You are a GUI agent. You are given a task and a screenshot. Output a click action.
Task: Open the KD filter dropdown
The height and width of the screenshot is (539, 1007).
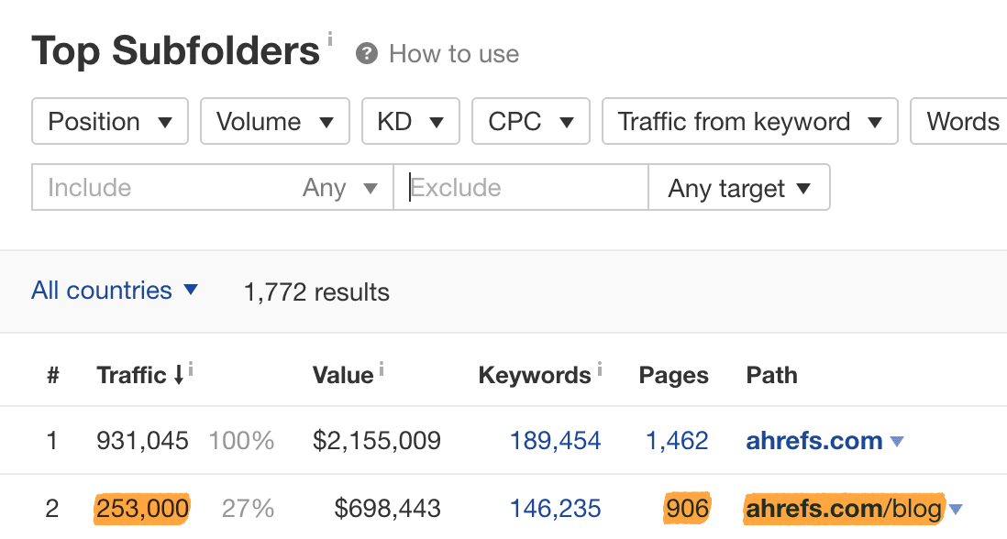[410, 122]
